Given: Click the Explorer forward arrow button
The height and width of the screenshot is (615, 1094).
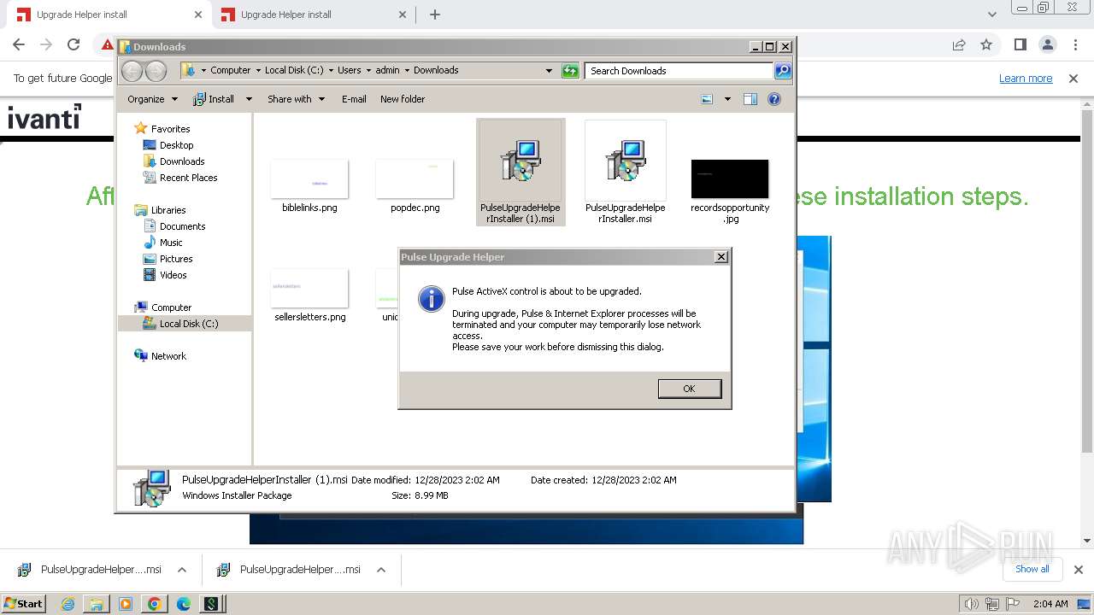Looking at the screenshot, I should [x=156, y=71].
